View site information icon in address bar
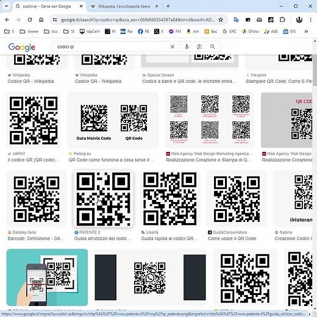 55,20
